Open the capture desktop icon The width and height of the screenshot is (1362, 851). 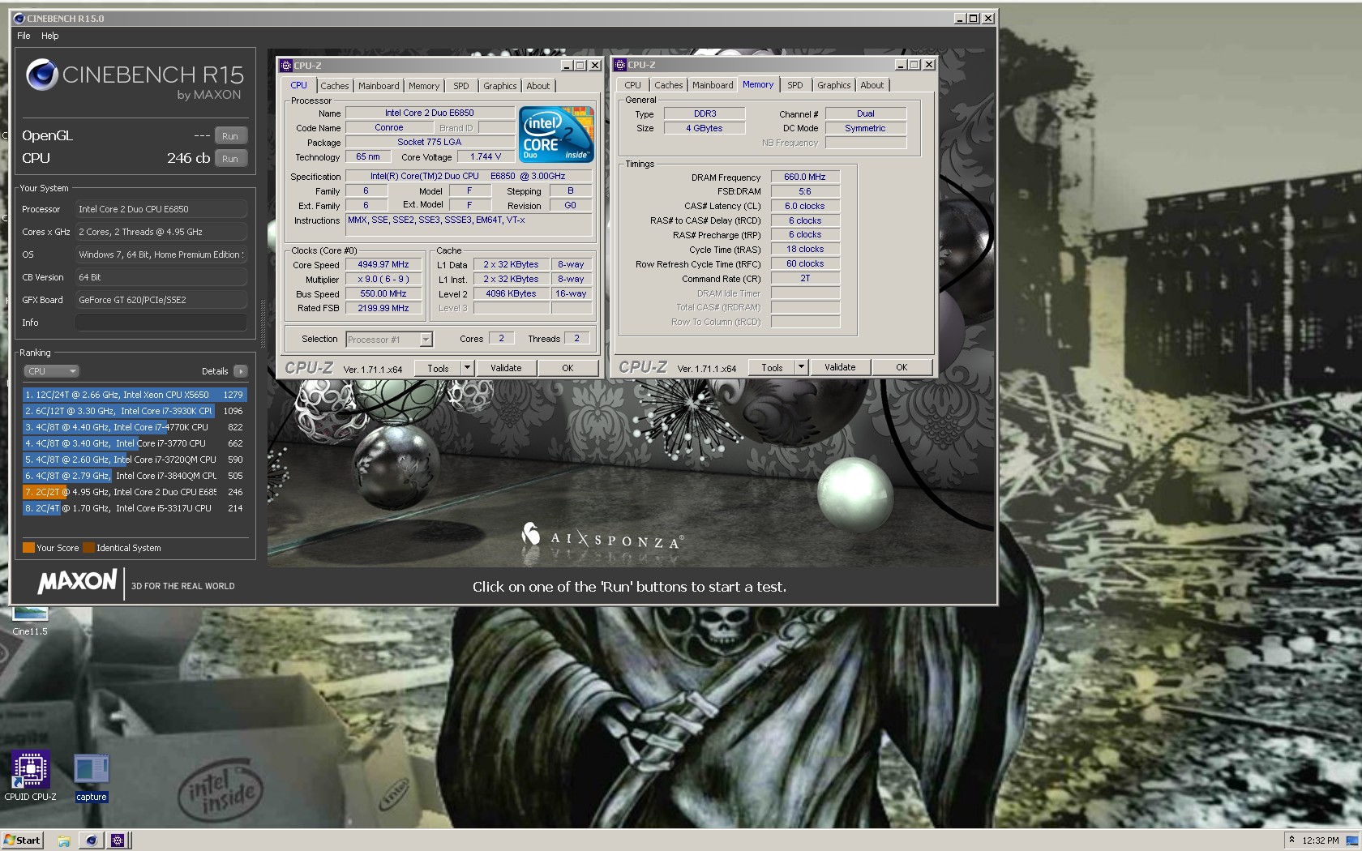[91, 777]
